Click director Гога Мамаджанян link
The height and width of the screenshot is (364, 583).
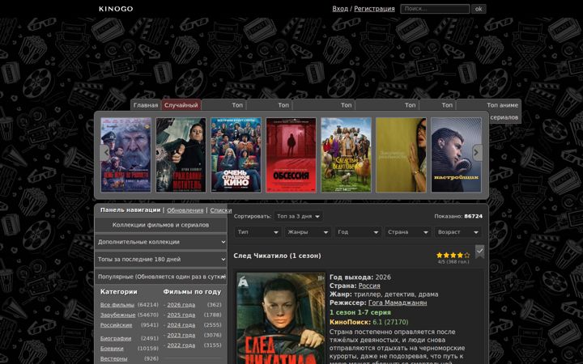pyautogui.click(x=398, y=303)
